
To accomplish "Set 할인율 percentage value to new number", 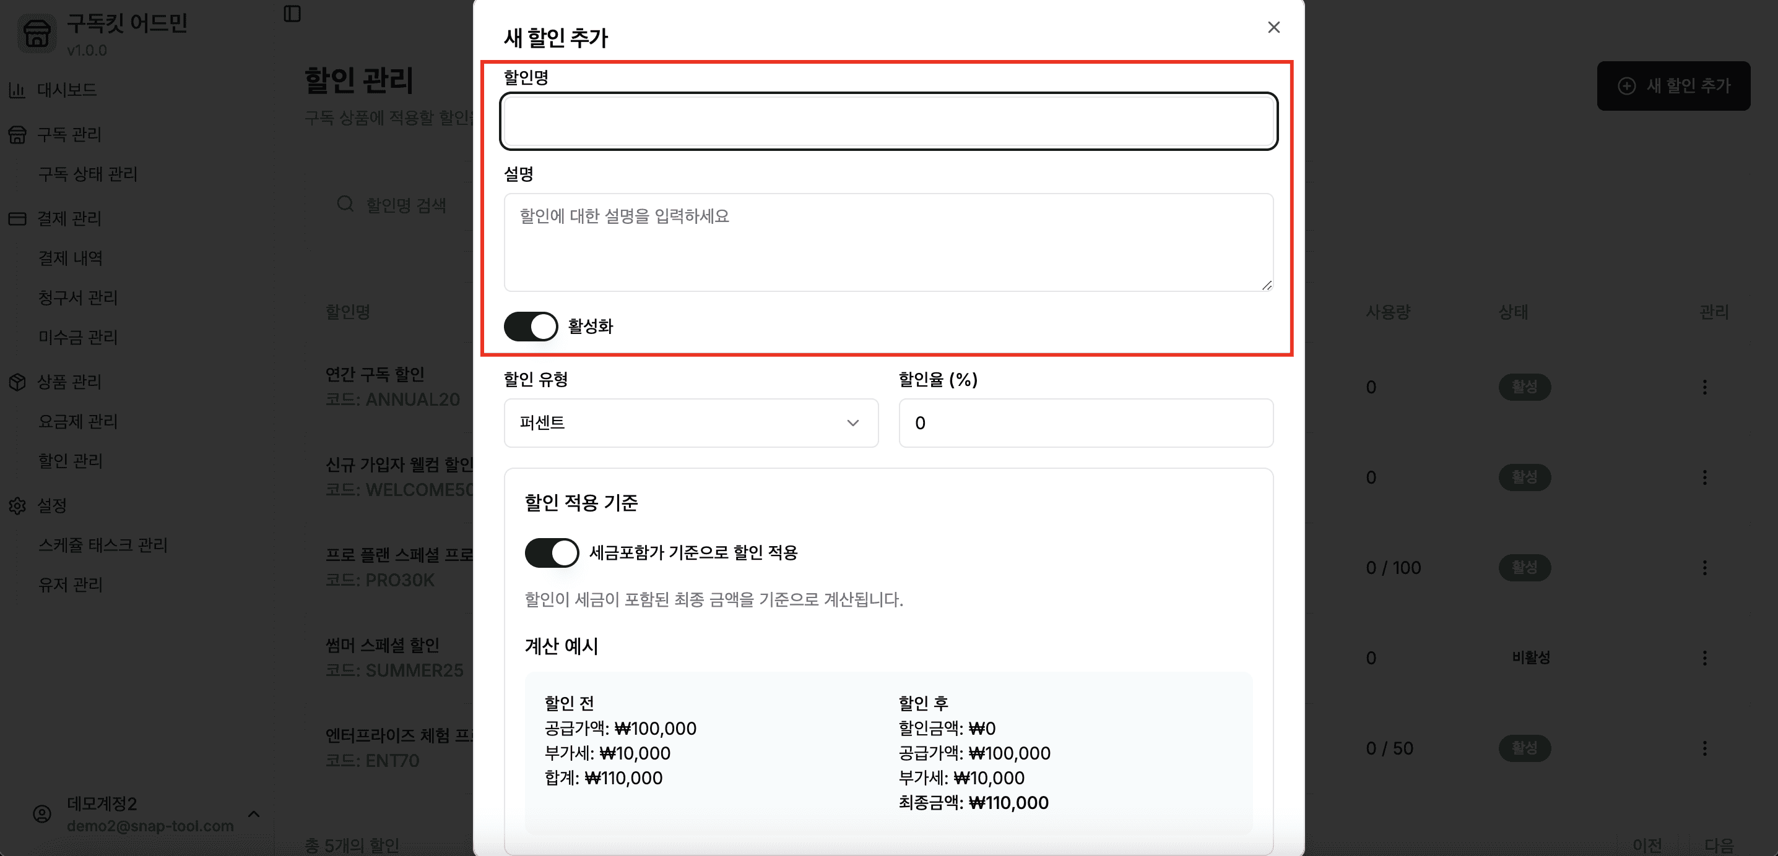I will coord(1085,424).
